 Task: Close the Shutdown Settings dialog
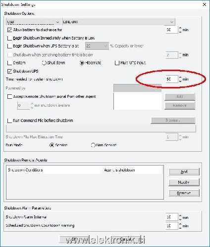pyautogui.click(x=205, y=4)
